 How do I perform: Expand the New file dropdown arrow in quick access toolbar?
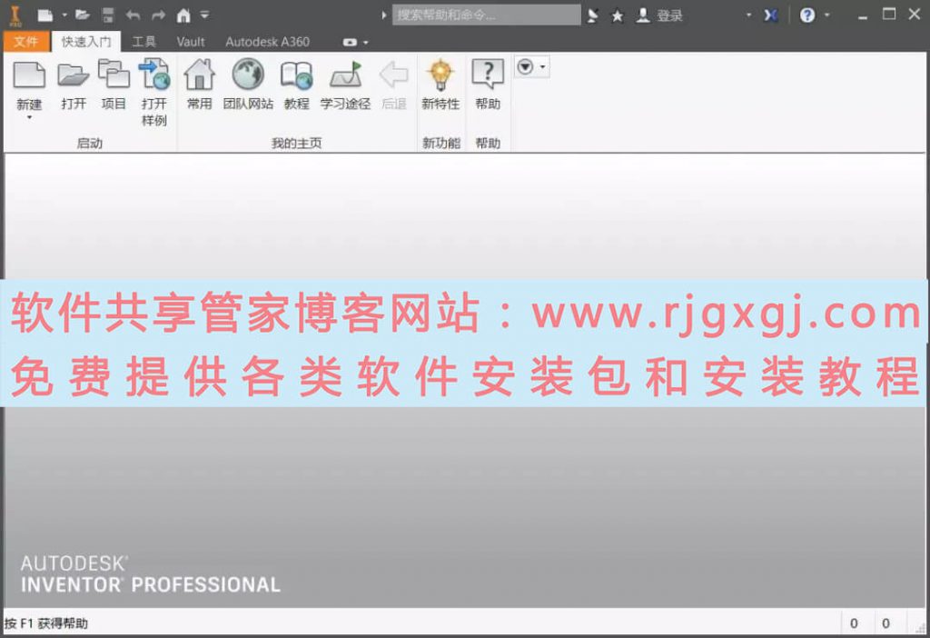click(64, 15)
